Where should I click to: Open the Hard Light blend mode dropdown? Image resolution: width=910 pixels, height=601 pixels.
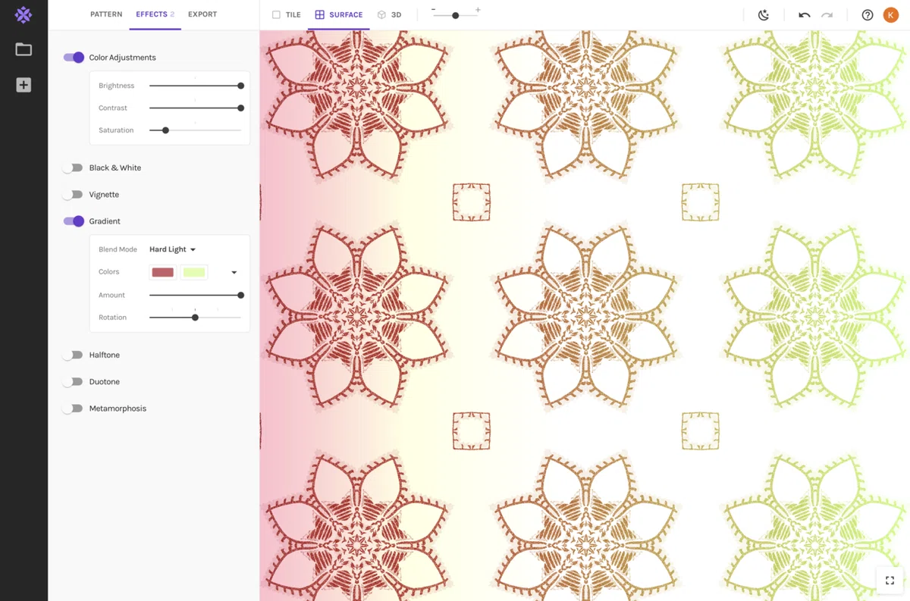coord(173,249)
